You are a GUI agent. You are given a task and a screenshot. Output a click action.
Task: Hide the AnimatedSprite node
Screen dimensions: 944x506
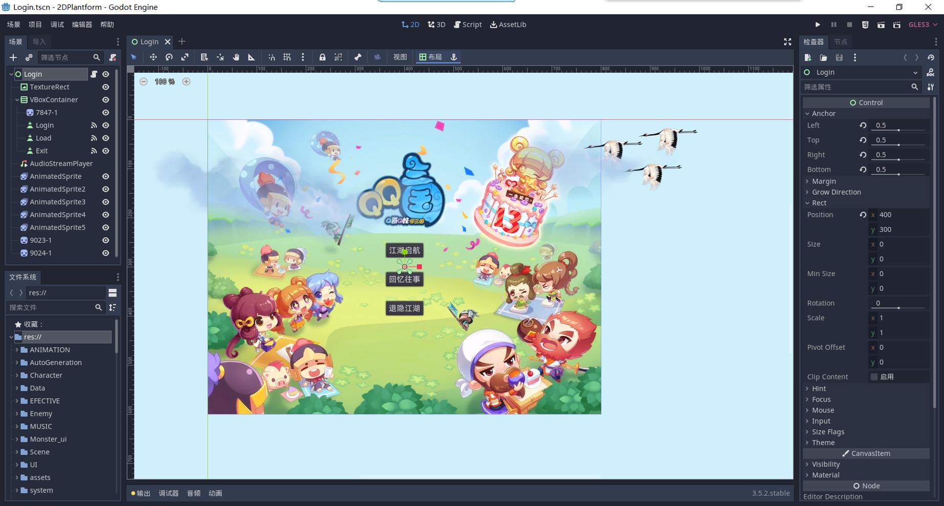coord(106,176)
